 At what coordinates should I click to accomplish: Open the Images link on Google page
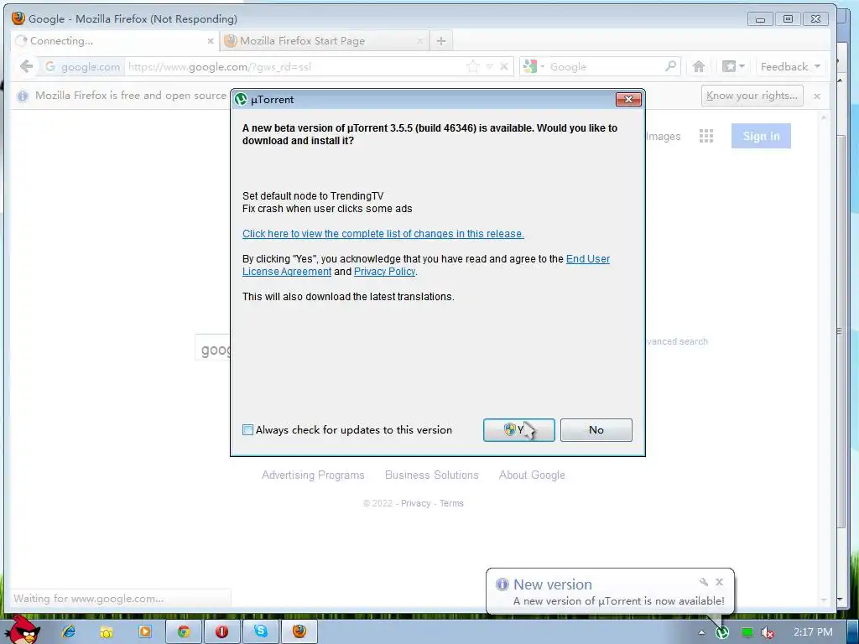pos(664,137)
